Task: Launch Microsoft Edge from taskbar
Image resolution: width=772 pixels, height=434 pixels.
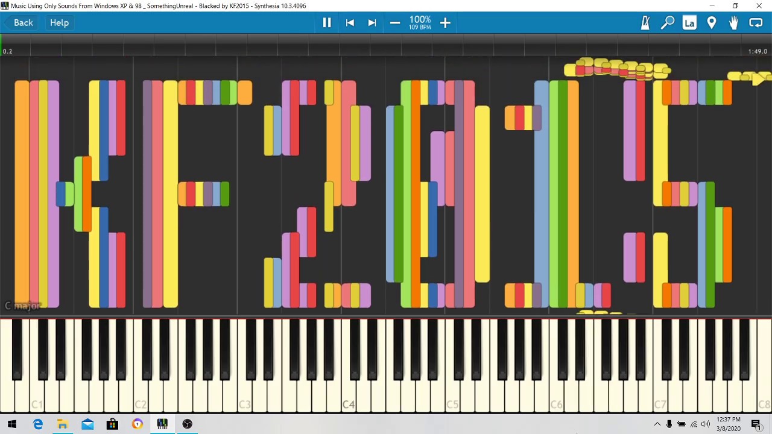Action: (x=37, y=424)
